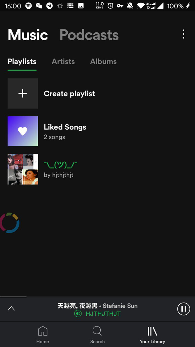Screen dimensions: 195x347
Task: Go to Home in bottom navigation
Action: [43, 335]
